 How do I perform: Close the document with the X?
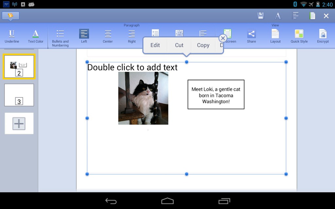coord(326,16)
